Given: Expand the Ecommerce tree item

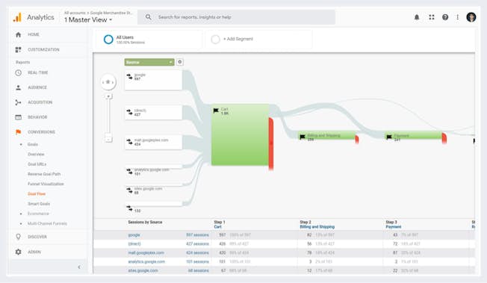Looking at the screenshot, I should [x=38, y=214].
